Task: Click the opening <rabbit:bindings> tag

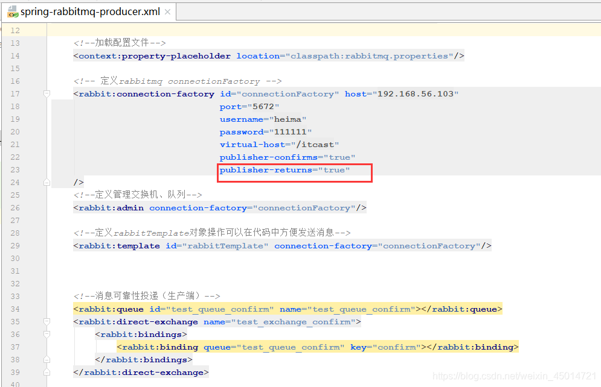Action: click(x=141, y=334)
